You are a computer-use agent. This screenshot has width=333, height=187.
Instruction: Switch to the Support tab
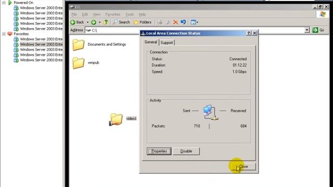[x=166, y=43]
